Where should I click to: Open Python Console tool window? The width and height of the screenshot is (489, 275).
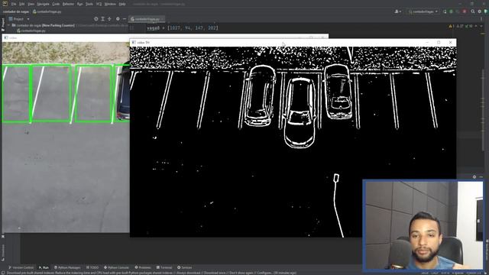point(116,267)
